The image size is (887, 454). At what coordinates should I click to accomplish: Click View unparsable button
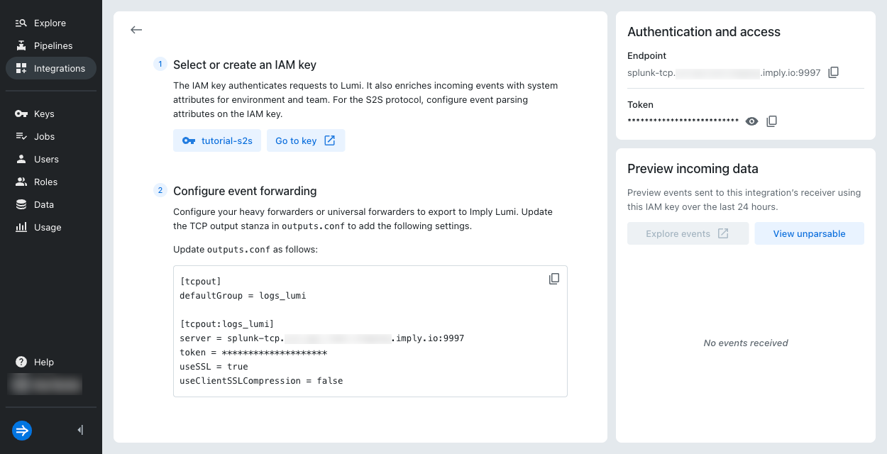809,233
